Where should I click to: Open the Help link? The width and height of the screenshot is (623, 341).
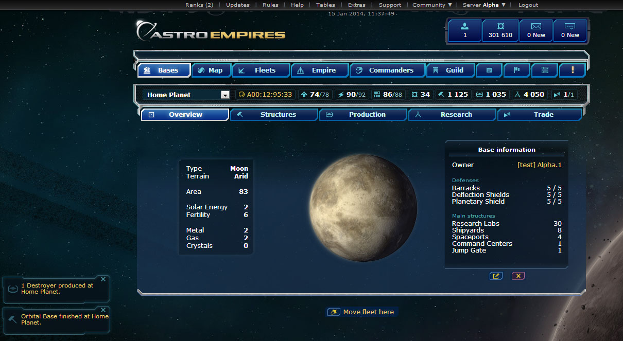pyautogui.click(x=297, y=5)
